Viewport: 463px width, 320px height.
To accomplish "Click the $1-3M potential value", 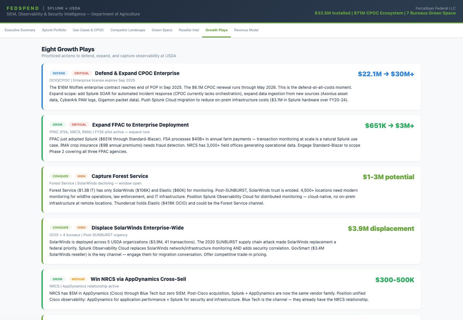I will pos(388,177).
